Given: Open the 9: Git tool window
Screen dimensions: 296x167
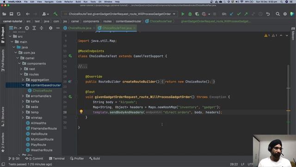Looking at the screenshot, I should [14, 159].
